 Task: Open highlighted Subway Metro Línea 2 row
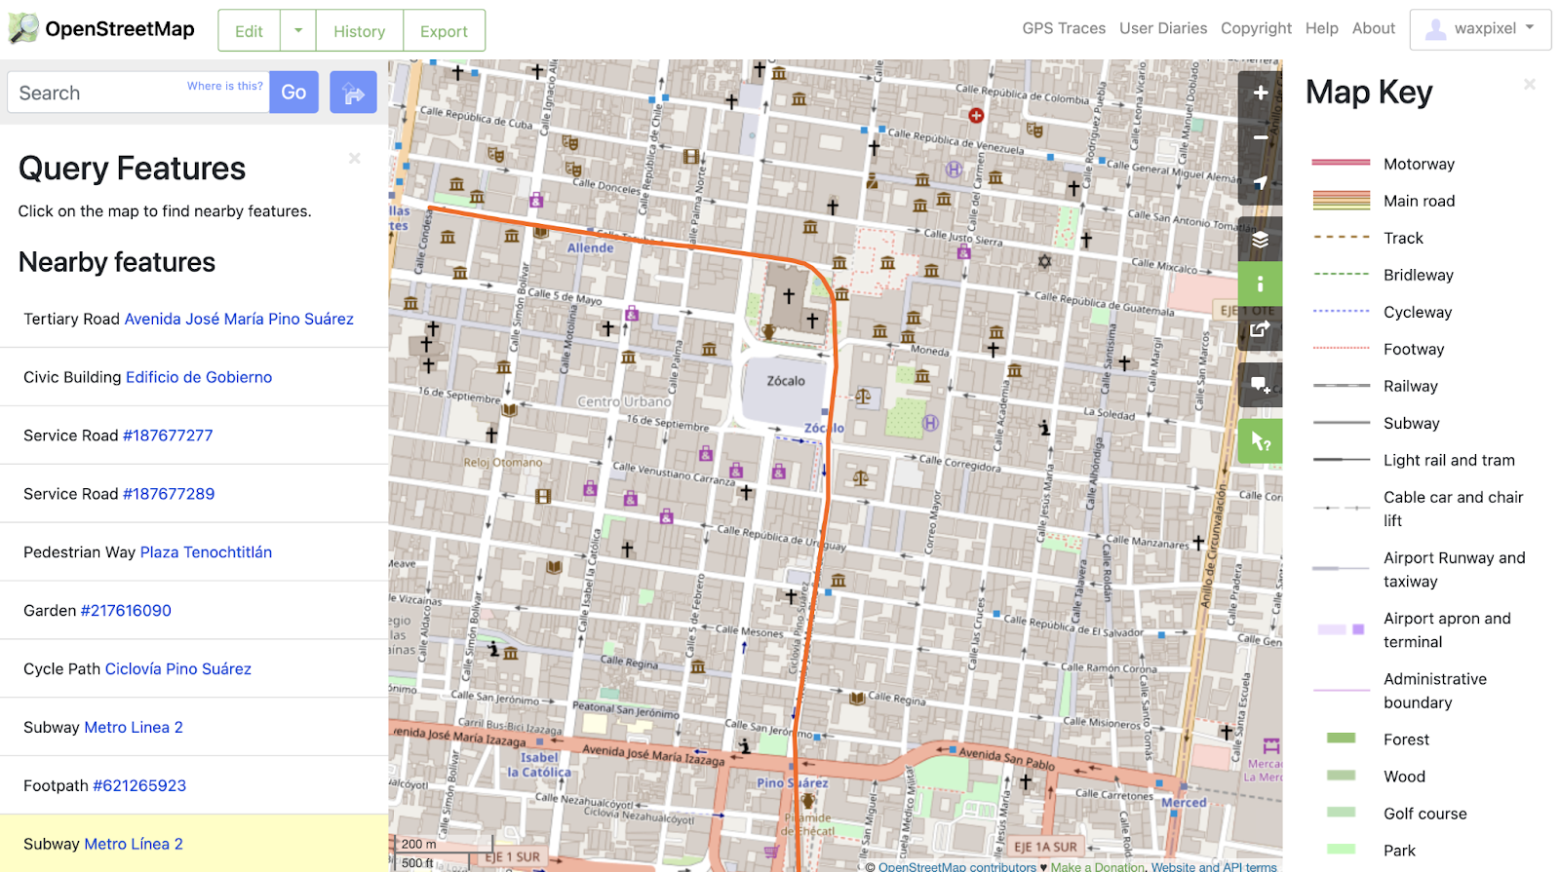[194, 844]
